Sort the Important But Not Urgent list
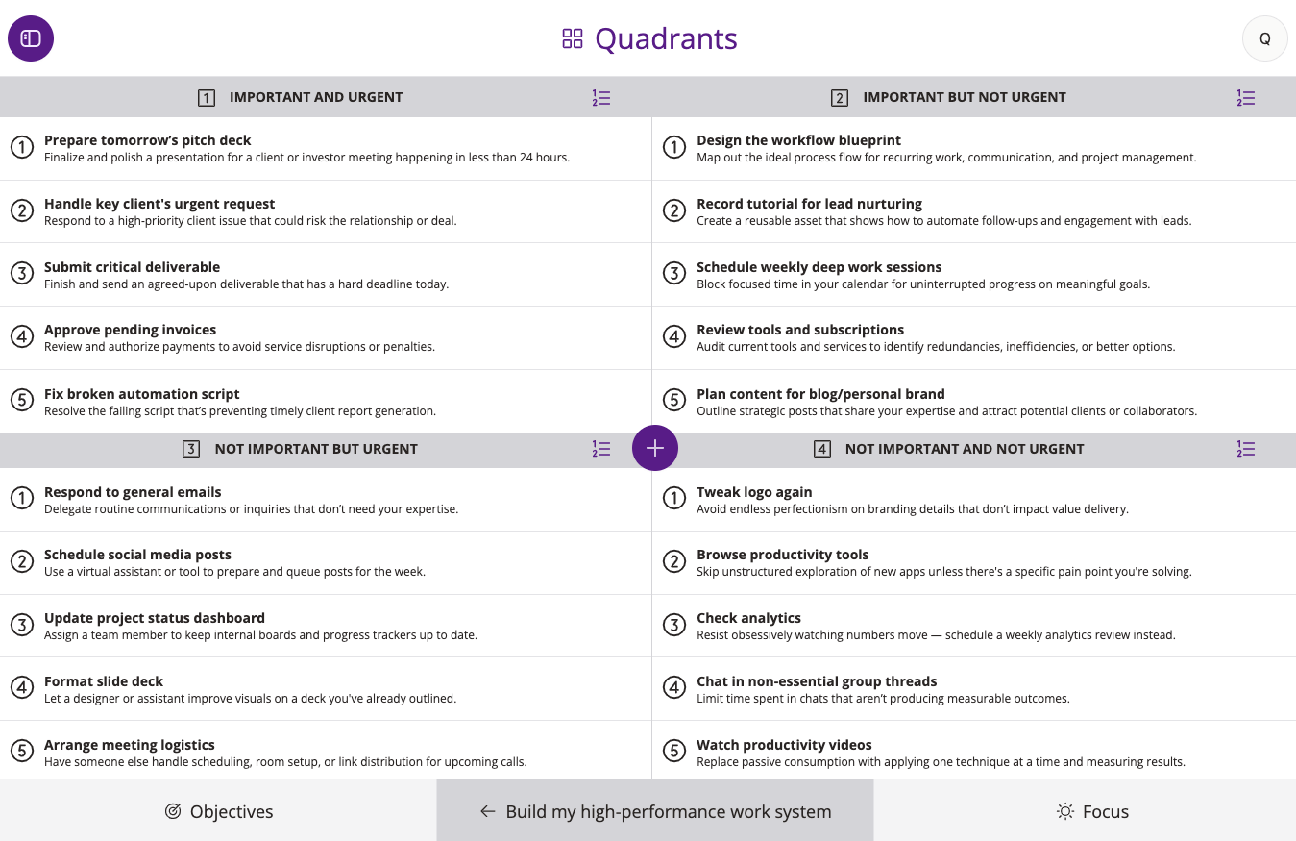This screenshot has height=841, width=1296. [x=1246, y=97]
